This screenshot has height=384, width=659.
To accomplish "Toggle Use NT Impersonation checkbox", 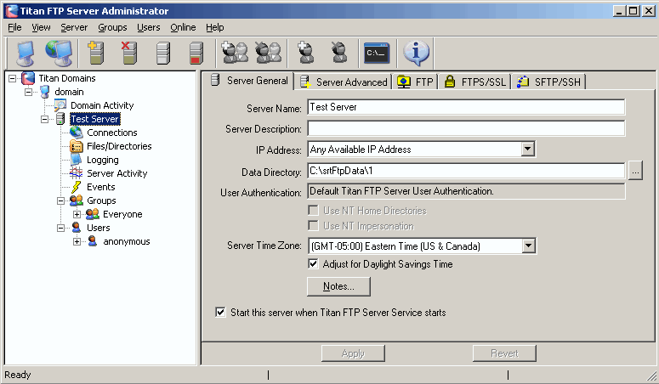I will (313, 226).
